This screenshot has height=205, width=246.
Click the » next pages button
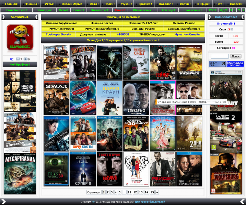click(157, 192)
